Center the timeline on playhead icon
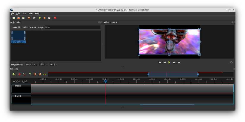The height and width of the screenshot is (122, 245). tap(45, 74)
